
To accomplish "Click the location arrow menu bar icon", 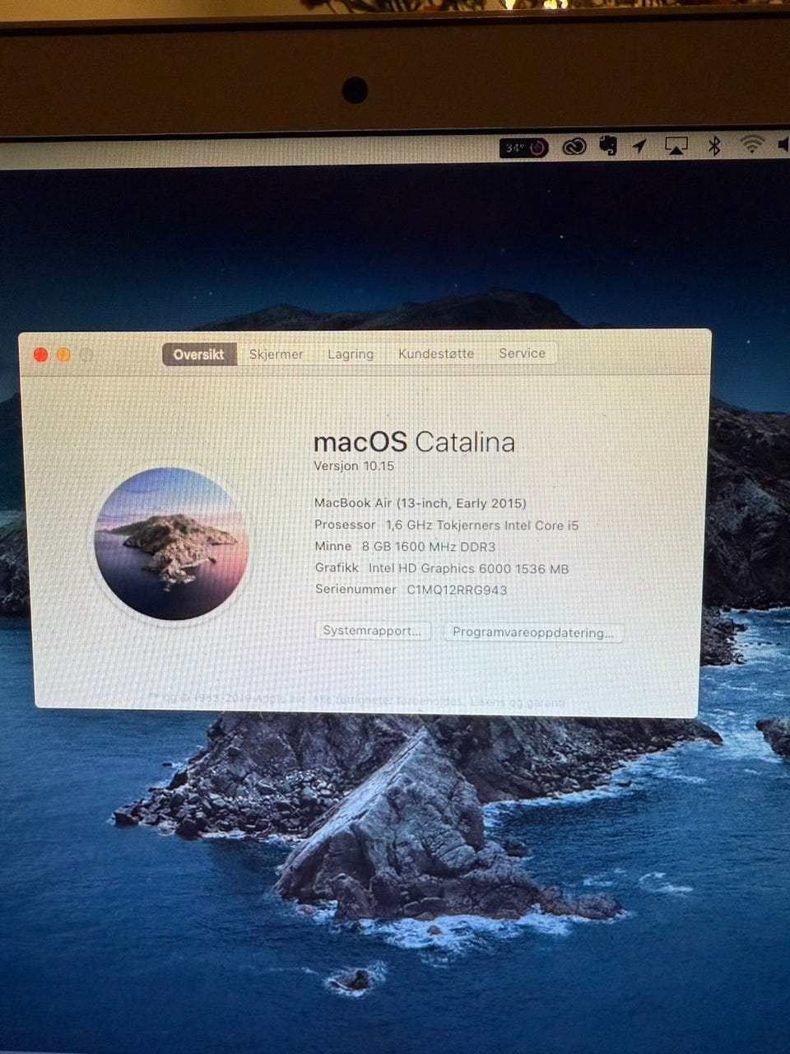I will pos(640,146).
